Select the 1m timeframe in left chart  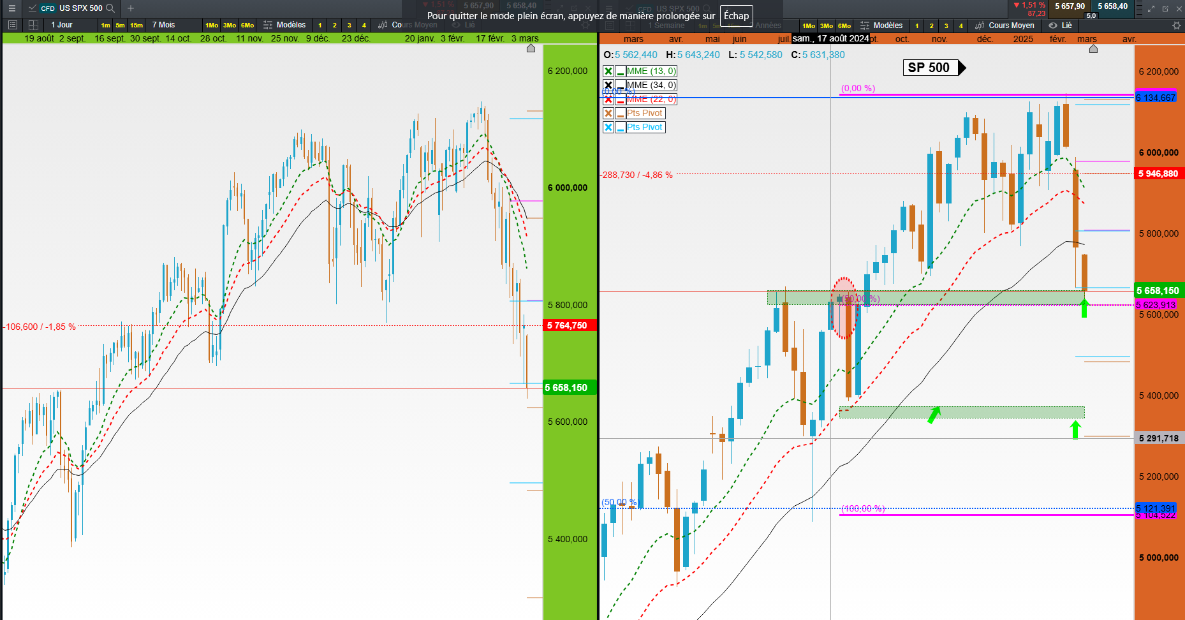click(x=106, y=26)
